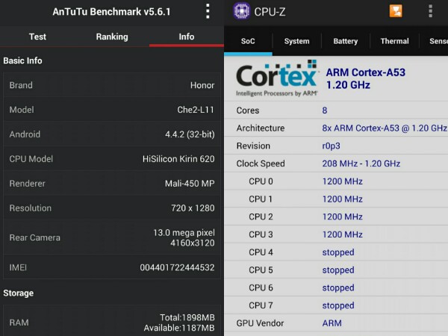
Task: Open CPU-Z overflow menu dots
Action: 430,11
